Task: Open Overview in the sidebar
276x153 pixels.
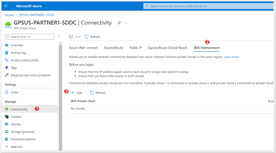Action: point(17,45)
